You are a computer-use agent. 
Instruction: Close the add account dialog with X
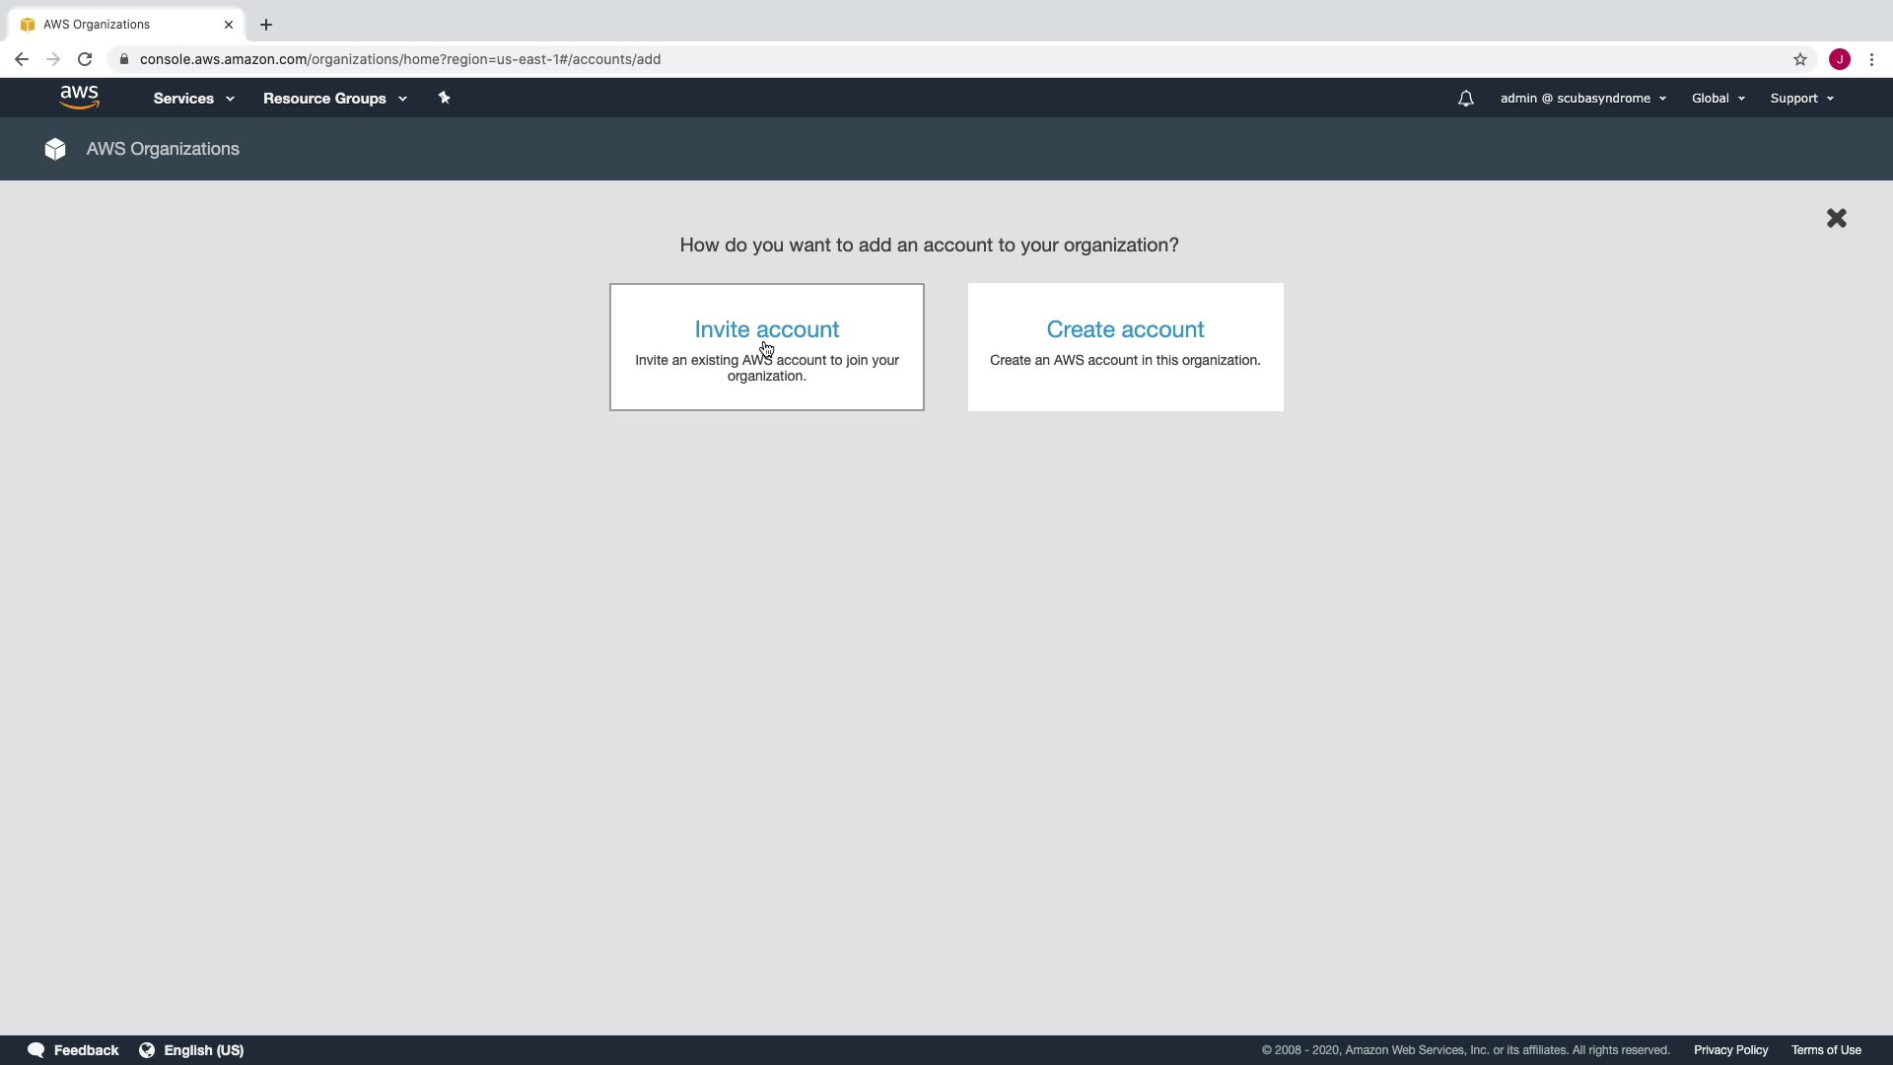tap(1836, 218)
